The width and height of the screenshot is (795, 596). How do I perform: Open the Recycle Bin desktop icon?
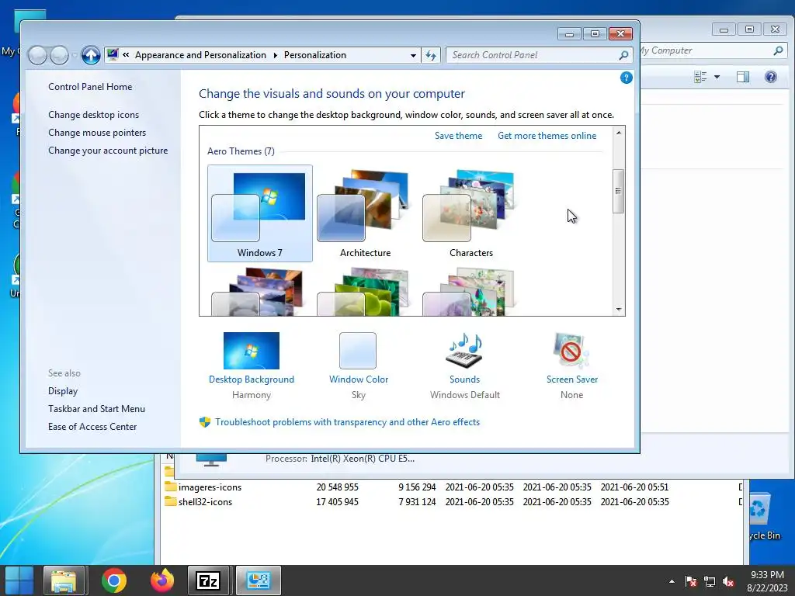click(764, 516)
